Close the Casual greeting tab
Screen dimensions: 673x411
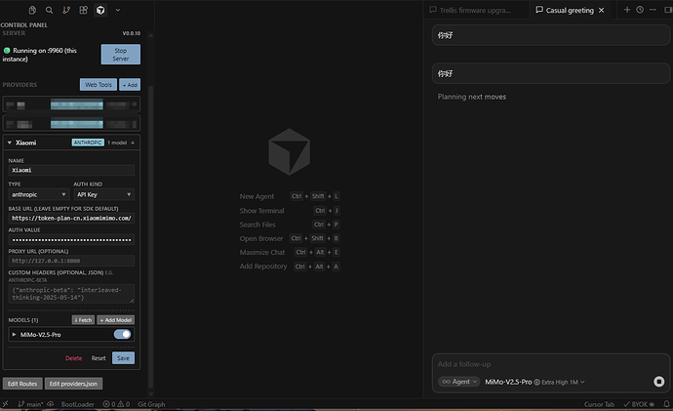[x=602, y=11]
